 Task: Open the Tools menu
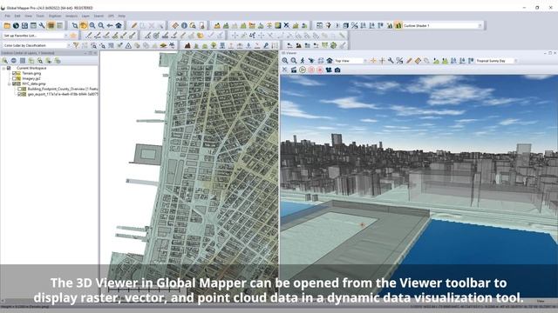click(x=40, y=16)
